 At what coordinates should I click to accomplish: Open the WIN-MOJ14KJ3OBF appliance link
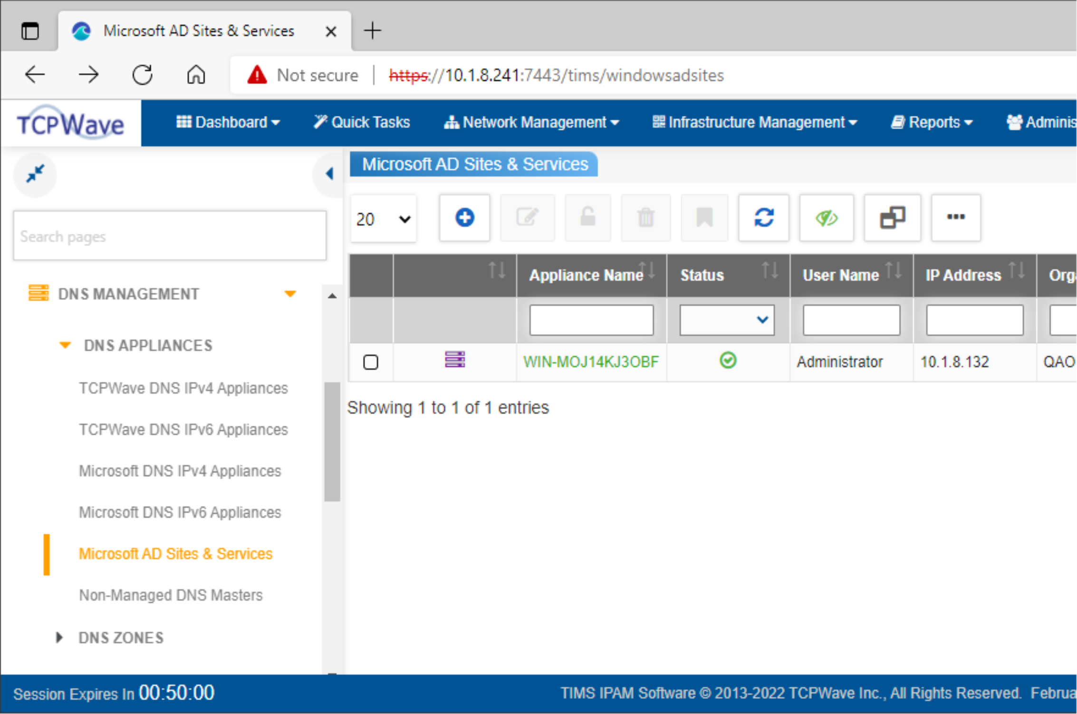pos(591,362)
